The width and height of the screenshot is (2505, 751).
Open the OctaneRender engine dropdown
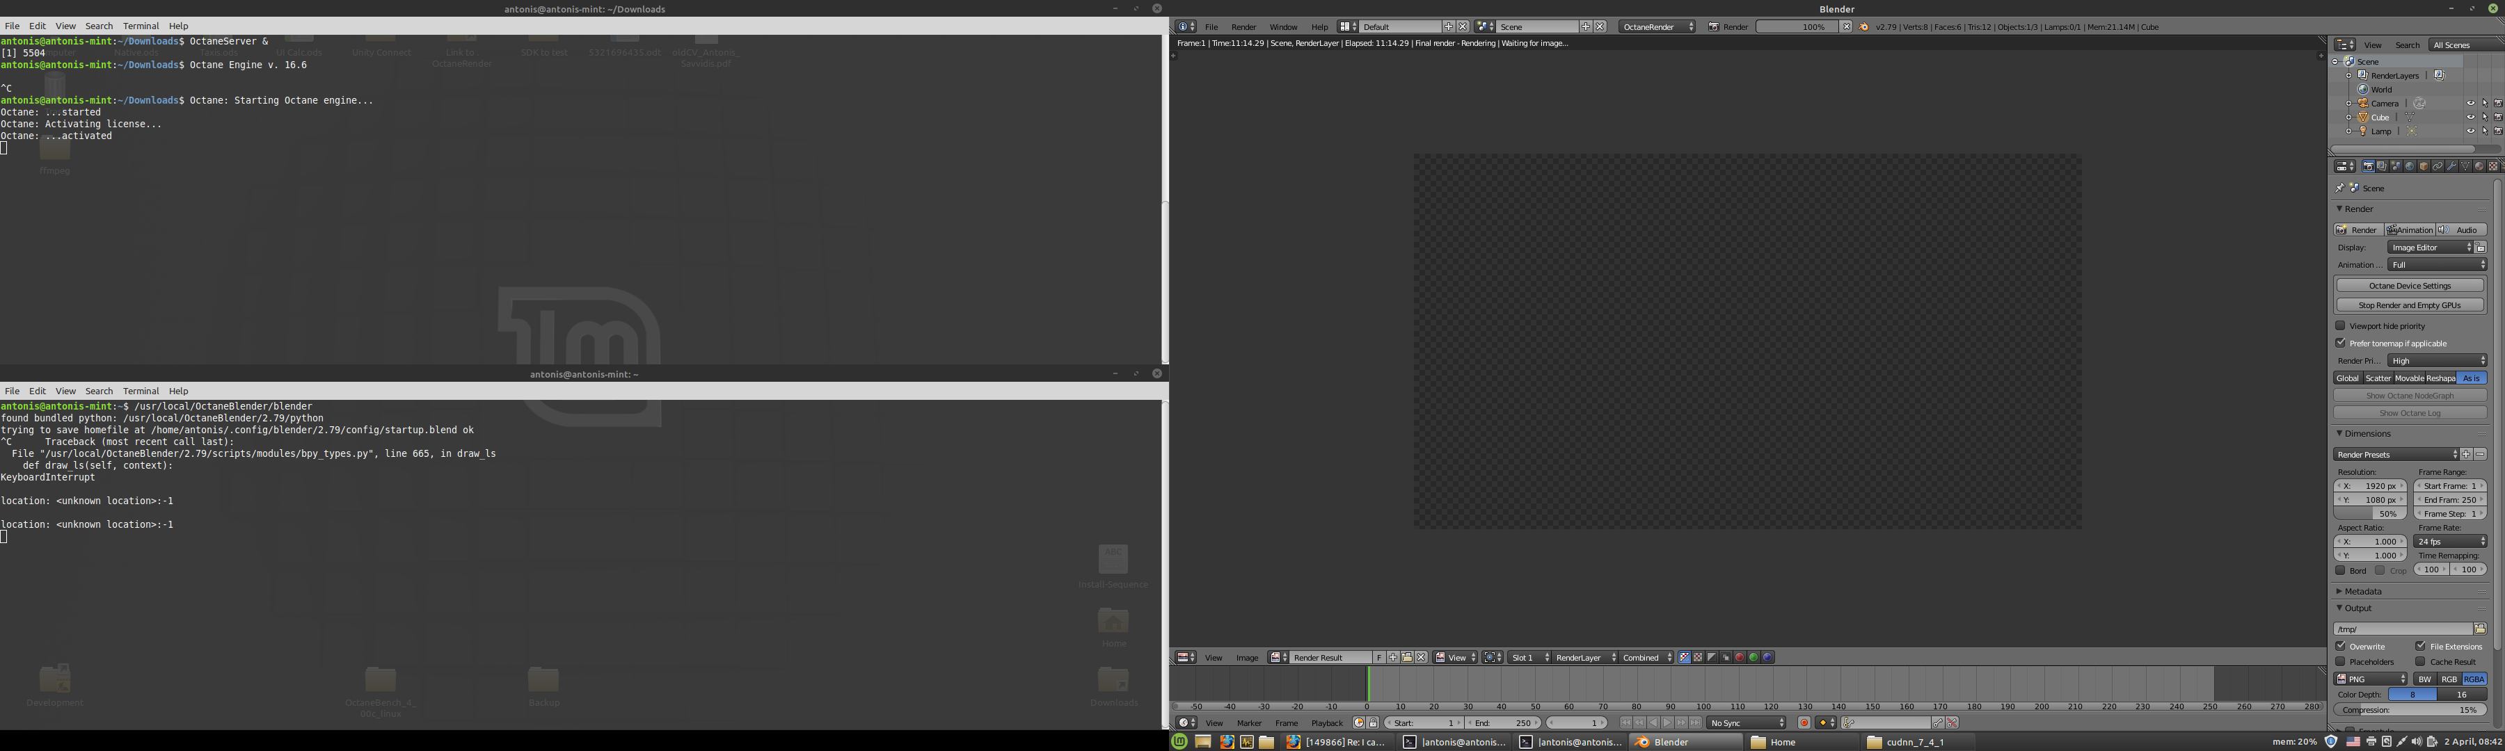pyautogui.click(x=1657, y=27)
